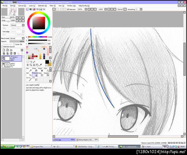Click the navigator preview thumbnail
Image resolution: width=187 pixels, height=155 pixels.
pos(13,12)
